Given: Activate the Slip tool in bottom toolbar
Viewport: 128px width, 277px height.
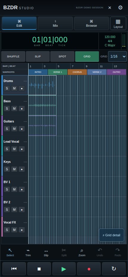Looking at the screenshot, I should 46,252.
